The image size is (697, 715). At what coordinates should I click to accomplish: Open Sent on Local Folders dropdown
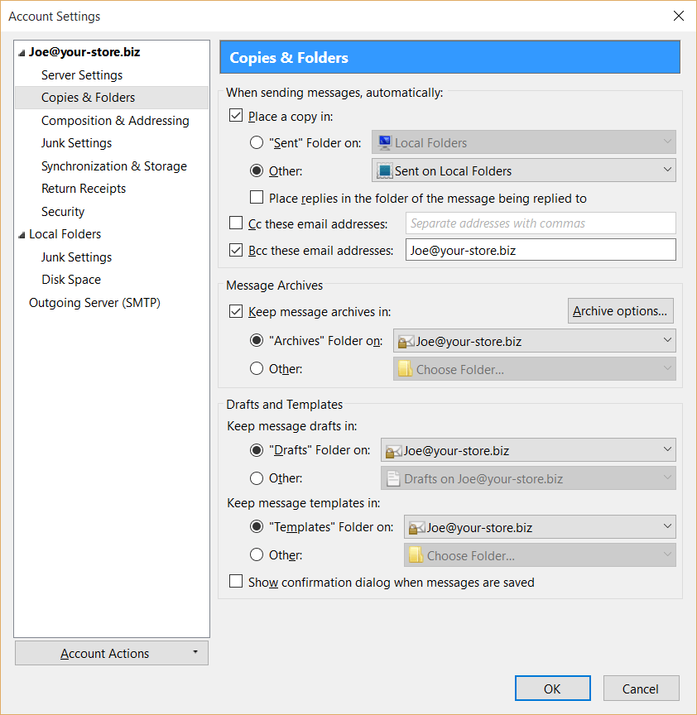click(x=523, y=171)
